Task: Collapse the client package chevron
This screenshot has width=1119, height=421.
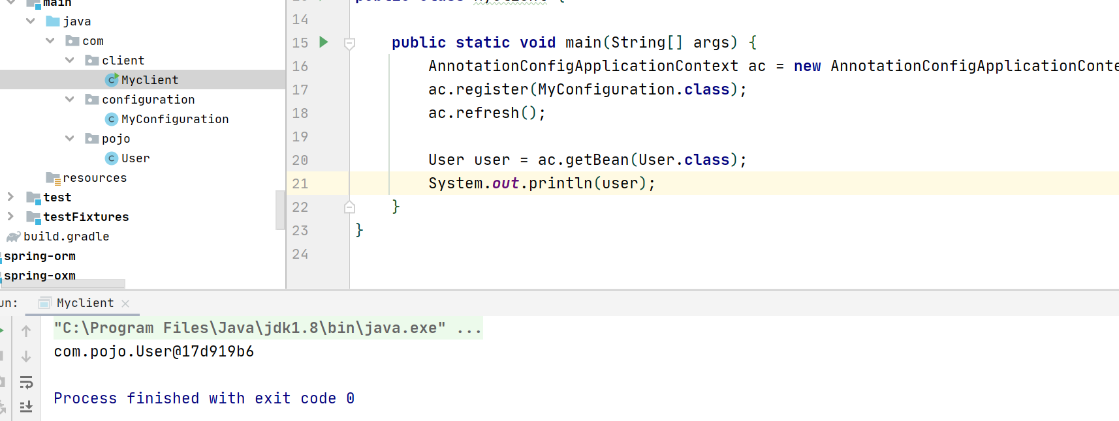Action: (x=70, y=60)
